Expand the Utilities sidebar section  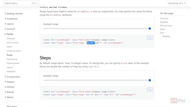(10, 87)
